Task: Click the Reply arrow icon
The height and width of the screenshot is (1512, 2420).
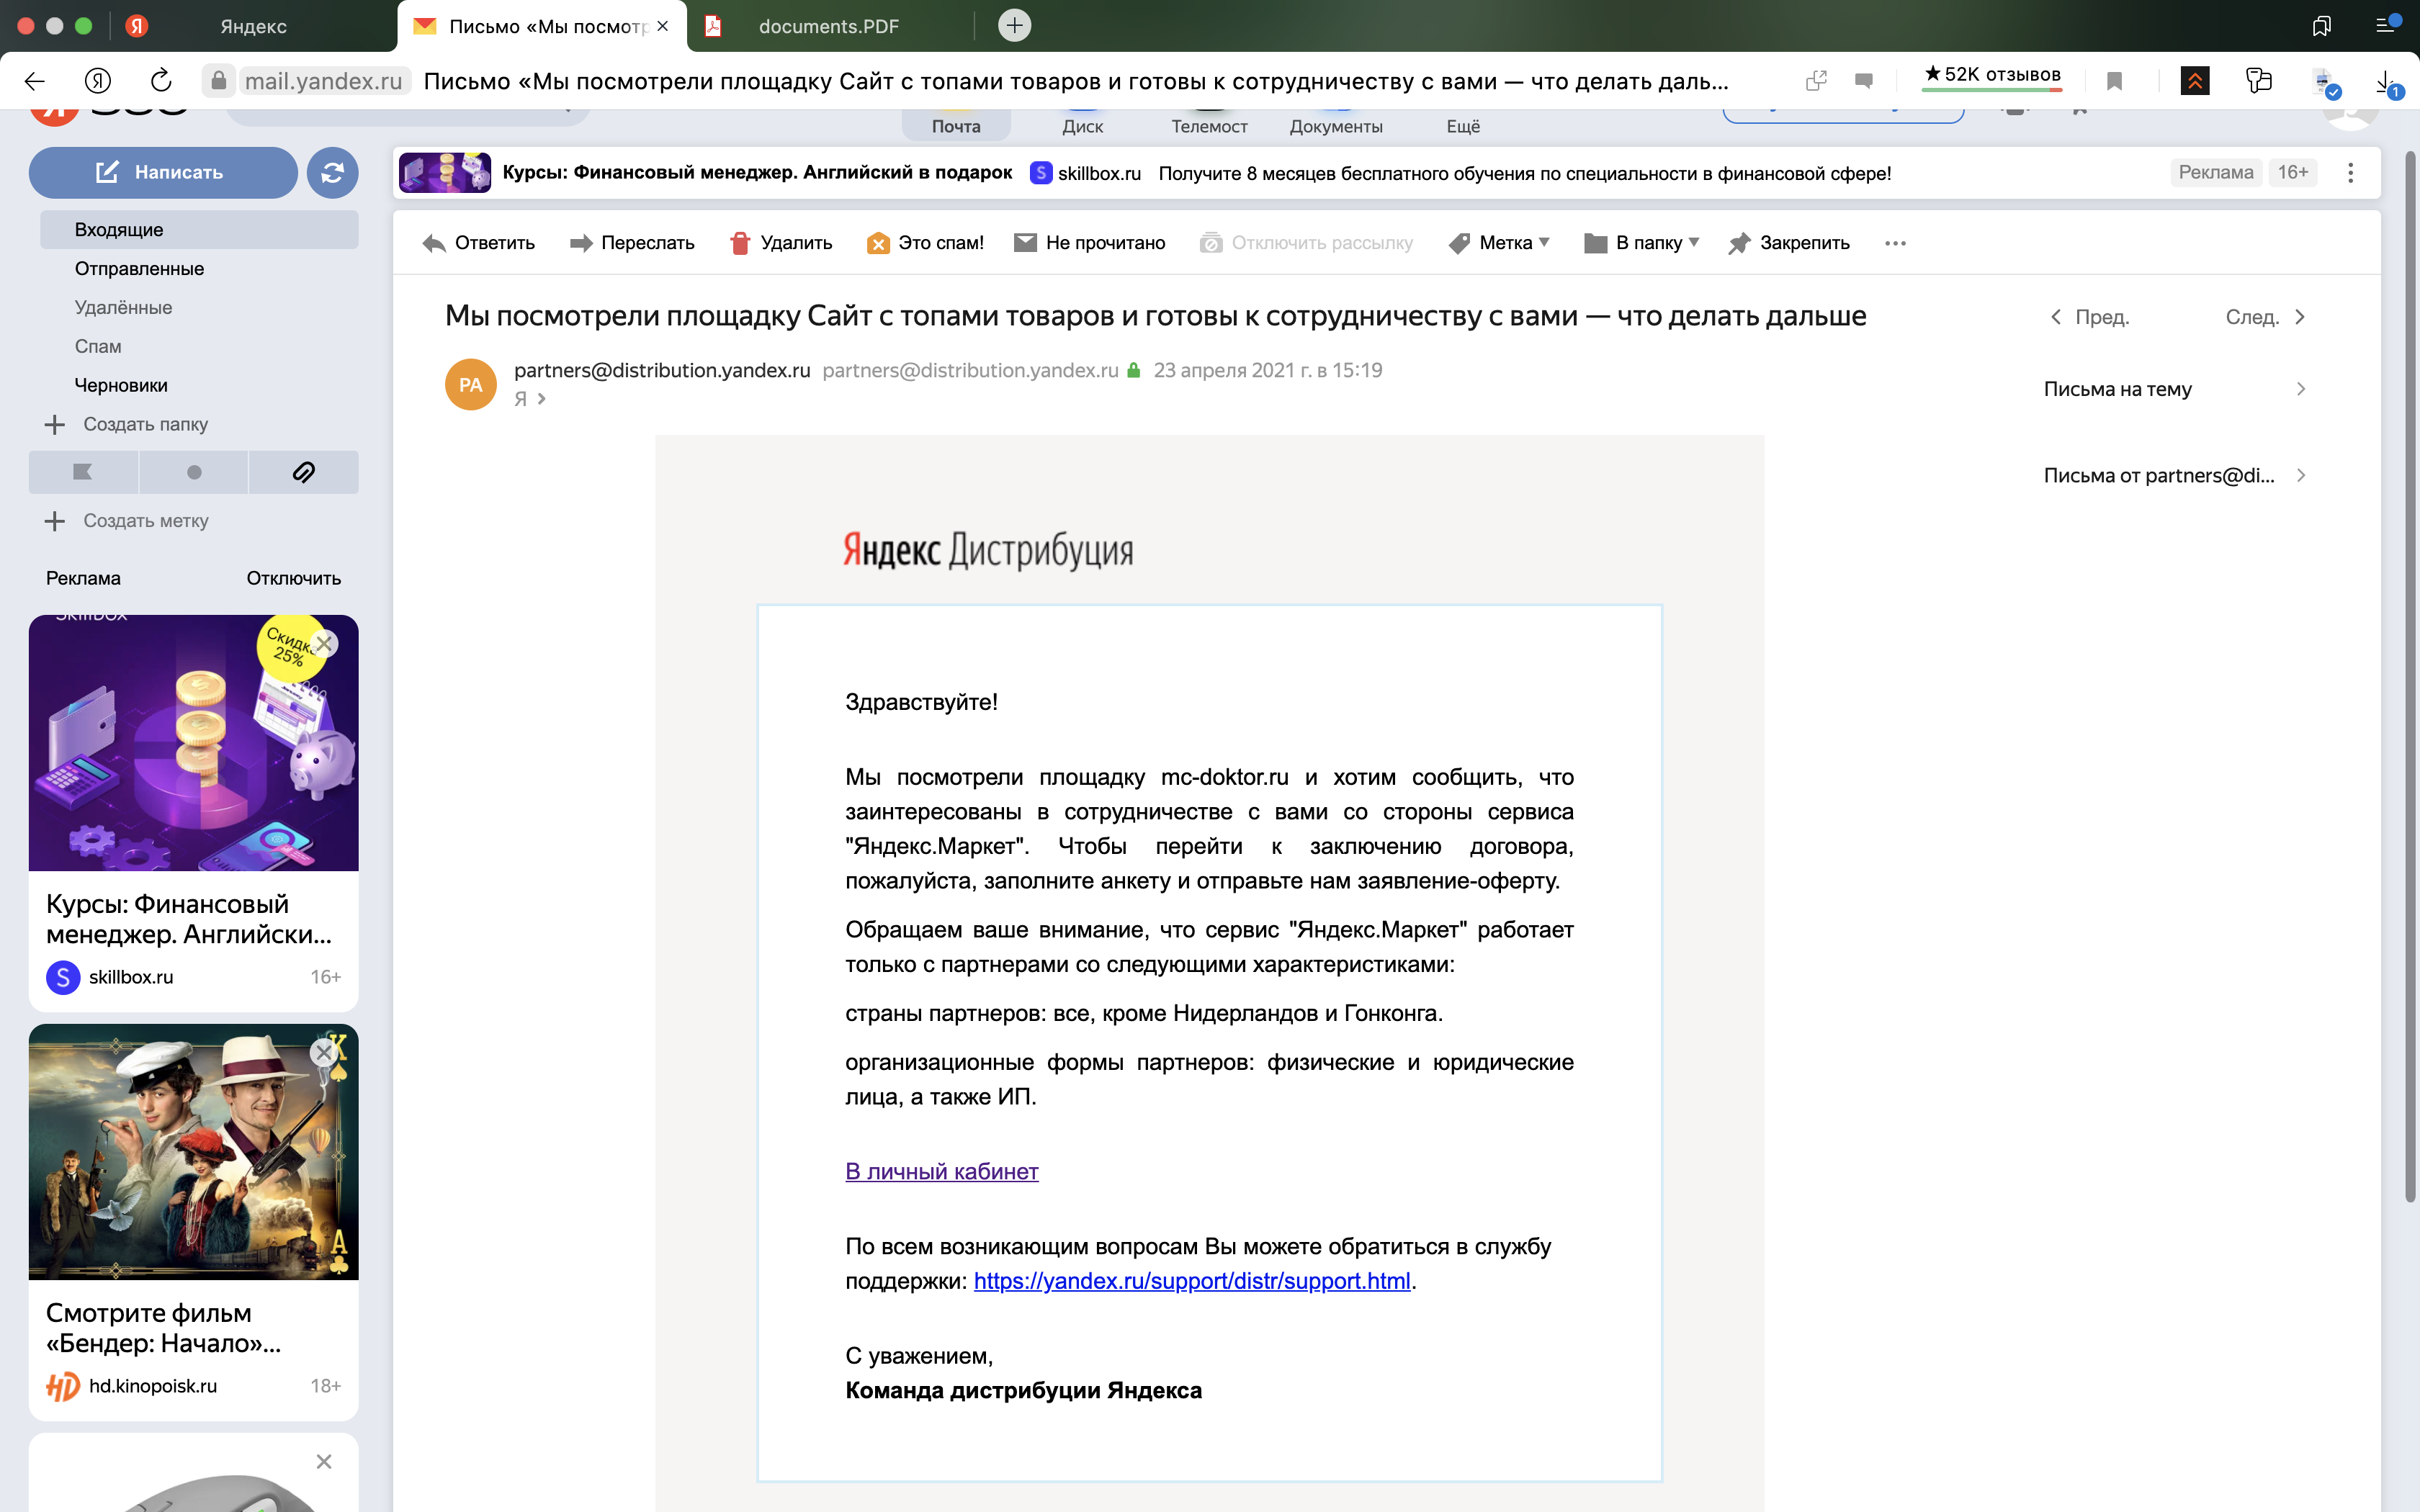Action: point(434,243)
